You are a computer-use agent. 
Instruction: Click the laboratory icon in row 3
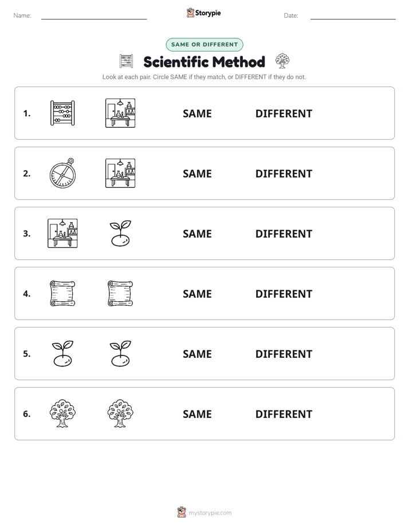coord(62,233)
